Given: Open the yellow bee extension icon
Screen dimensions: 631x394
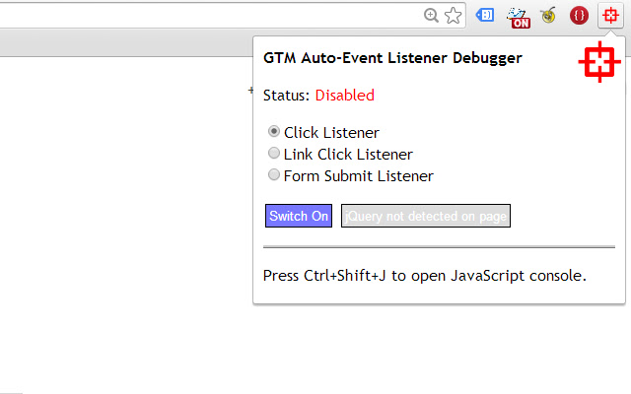Looking at the screenshot, I should tap(547, 15).
